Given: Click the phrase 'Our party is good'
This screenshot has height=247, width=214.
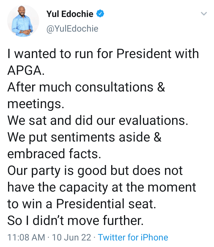Looking at the screenshot, I should [x=57, y=171].
